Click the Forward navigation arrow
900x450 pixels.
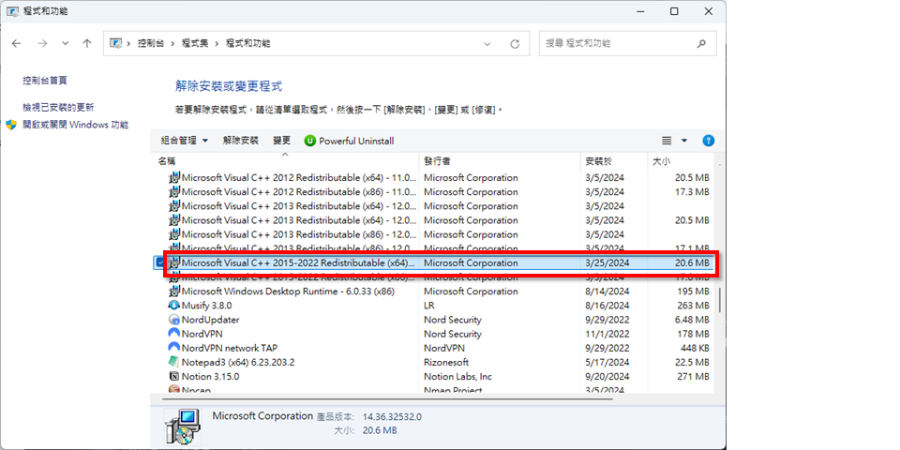(42, 44)
